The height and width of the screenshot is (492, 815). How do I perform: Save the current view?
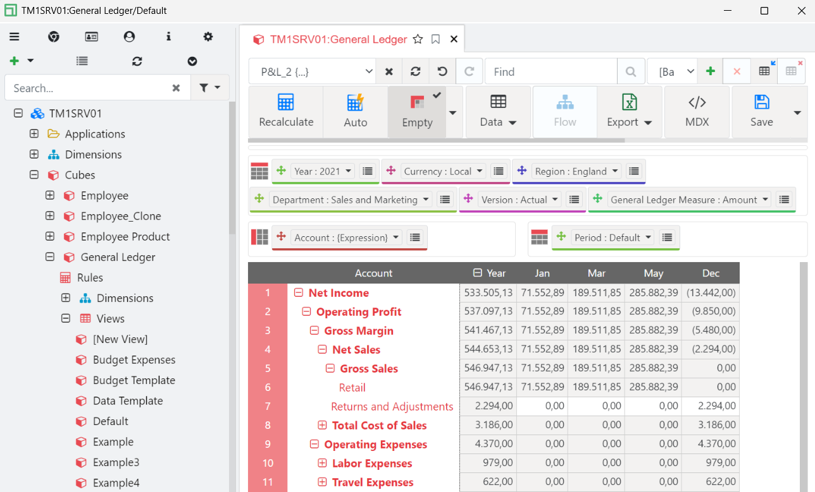[x=762, y=112]
